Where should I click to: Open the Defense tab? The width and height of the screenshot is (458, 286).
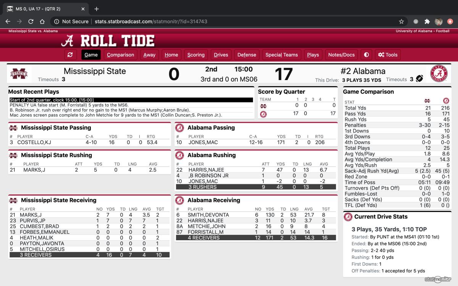[x=247, y=55]
